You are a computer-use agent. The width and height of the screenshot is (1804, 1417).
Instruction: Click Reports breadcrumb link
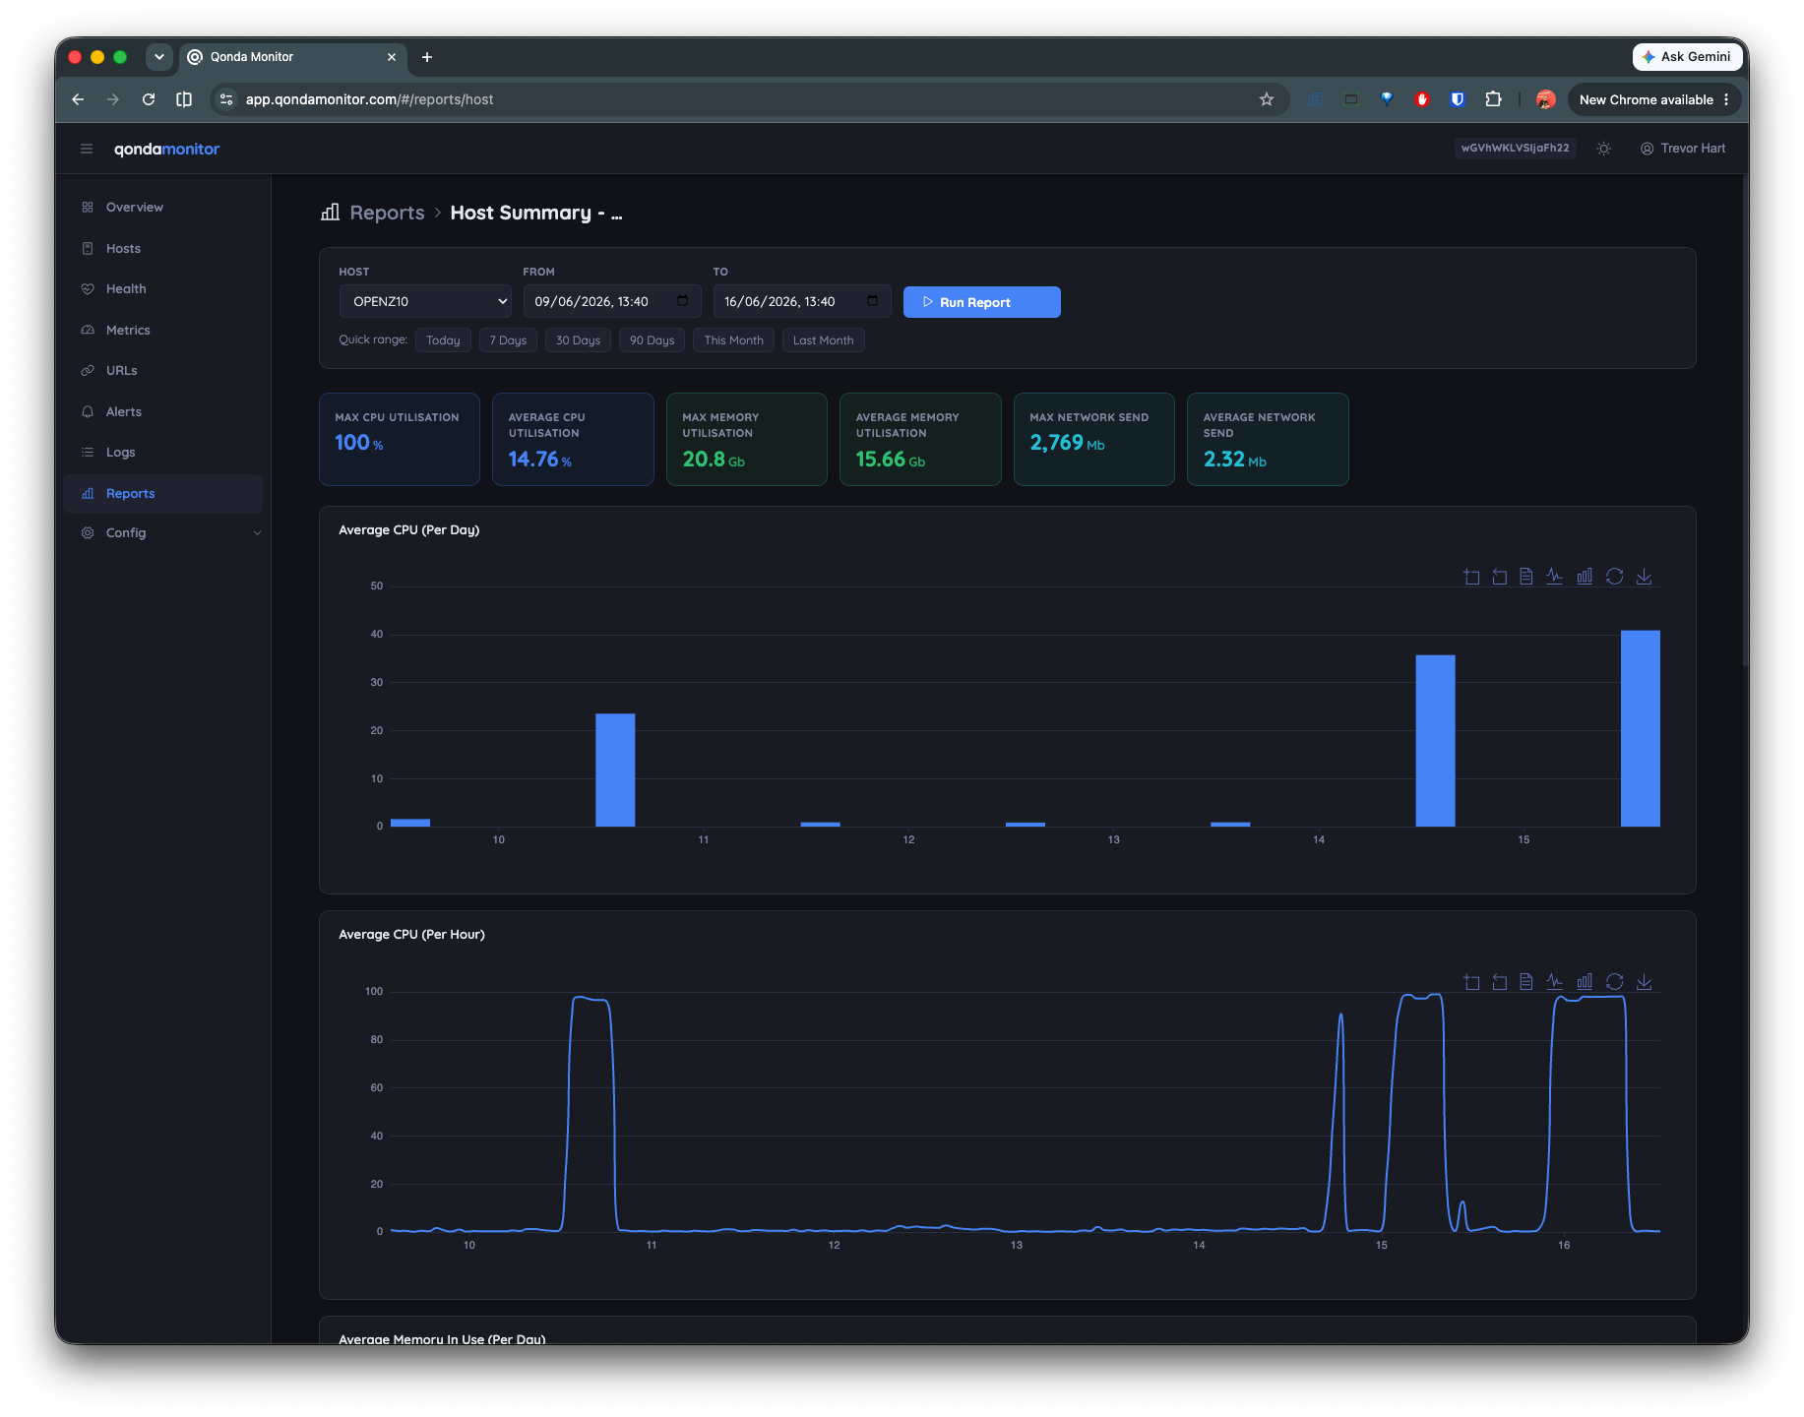387,214
